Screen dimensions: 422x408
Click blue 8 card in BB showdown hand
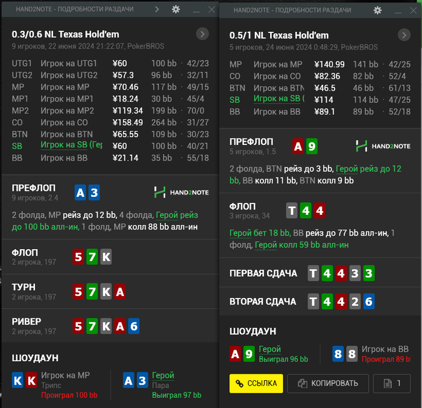338,354
